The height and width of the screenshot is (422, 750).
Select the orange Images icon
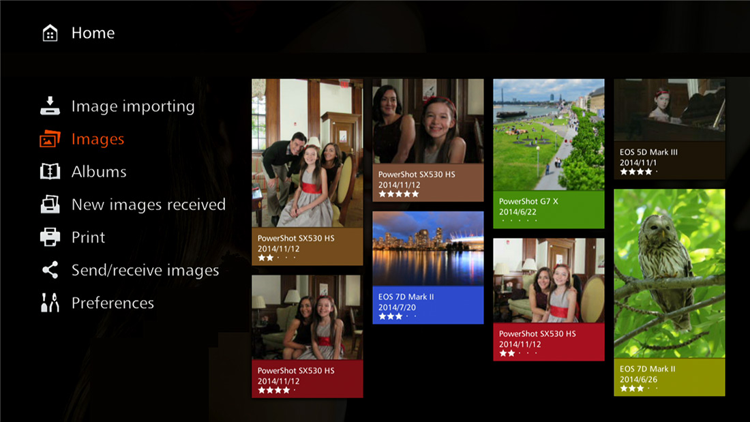pyautogui.click(x=50, y=139)
